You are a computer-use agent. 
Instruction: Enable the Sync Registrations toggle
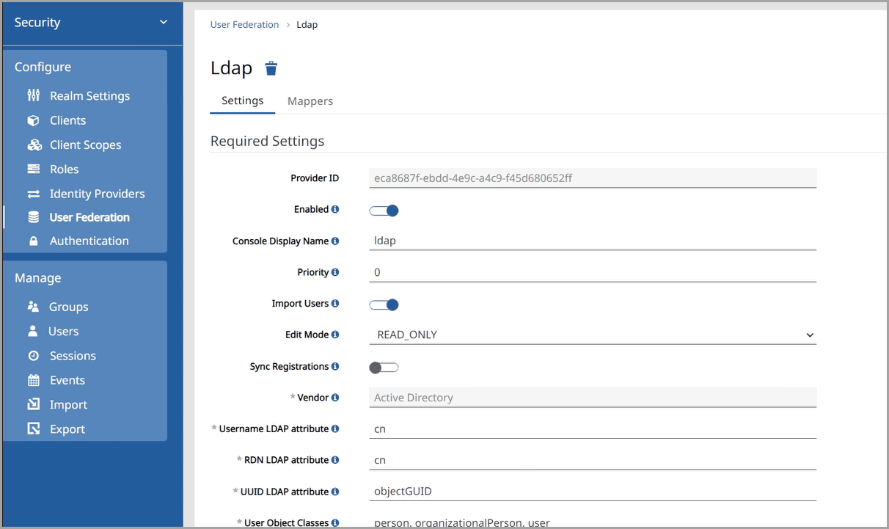pyautogui.click(x=384, y=368)
